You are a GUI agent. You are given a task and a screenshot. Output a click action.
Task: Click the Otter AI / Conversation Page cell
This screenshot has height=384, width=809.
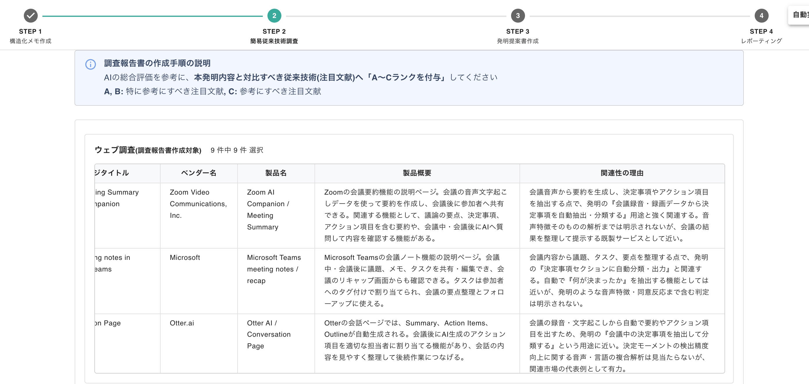276,343
